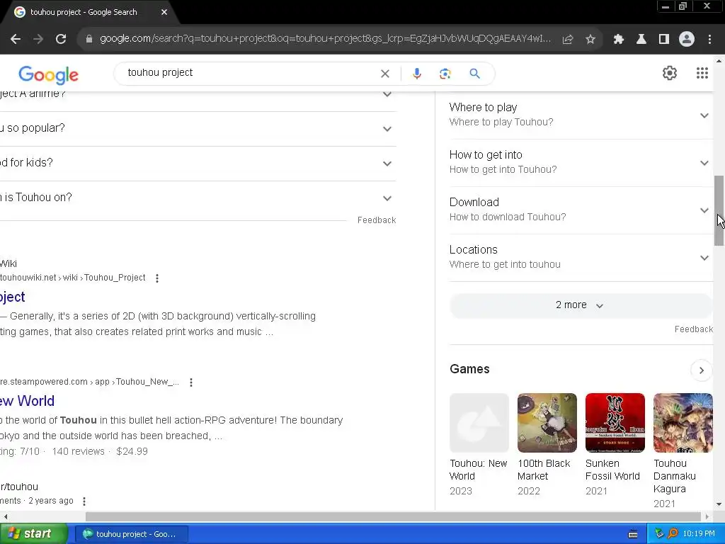Open Sunken Fossil World game thumbnail
This screenshot has width=725, height=544.
point(615,423)
